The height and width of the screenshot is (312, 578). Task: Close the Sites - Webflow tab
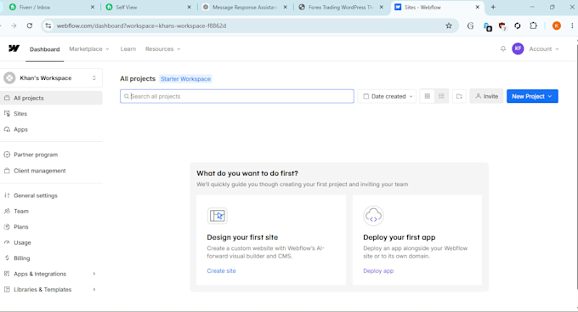[x=478, y=7]
